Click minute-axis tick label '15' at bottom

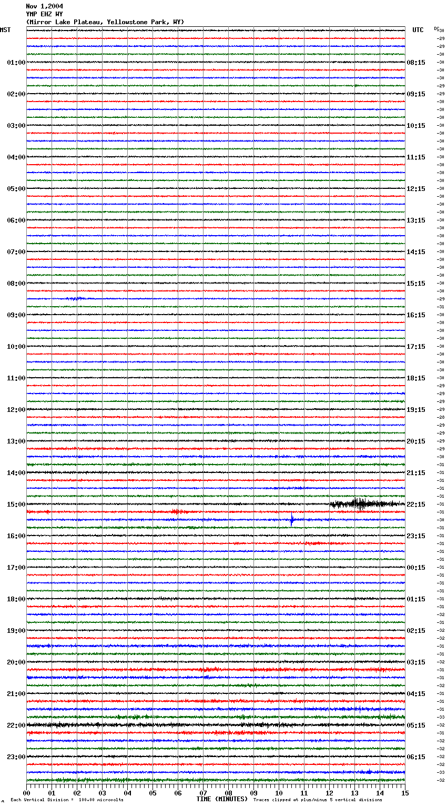[x=405, y=793]
